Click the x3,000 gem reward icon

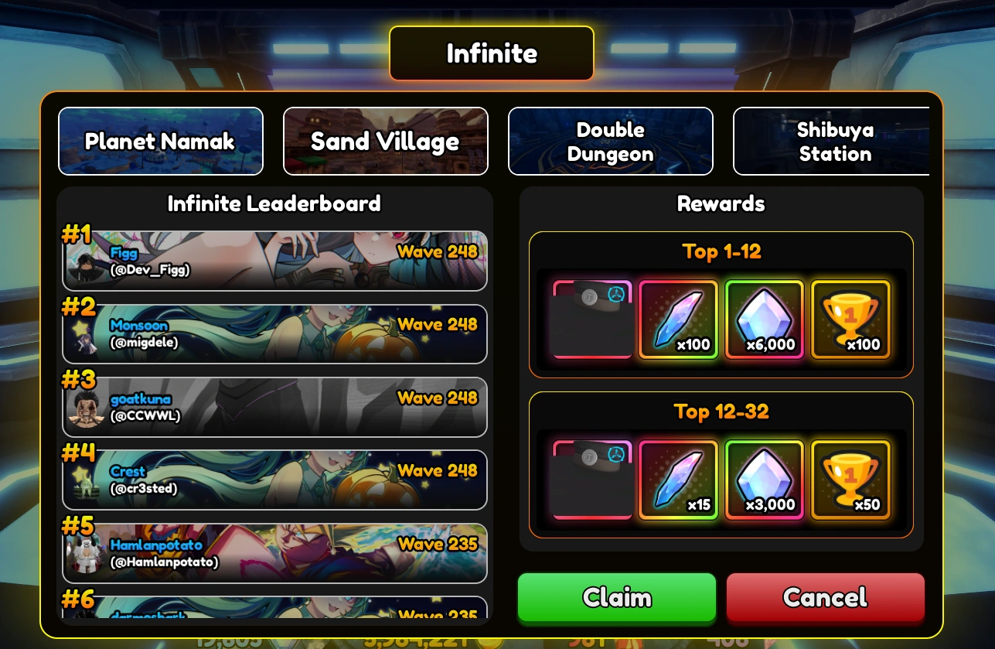coord(765,480)
